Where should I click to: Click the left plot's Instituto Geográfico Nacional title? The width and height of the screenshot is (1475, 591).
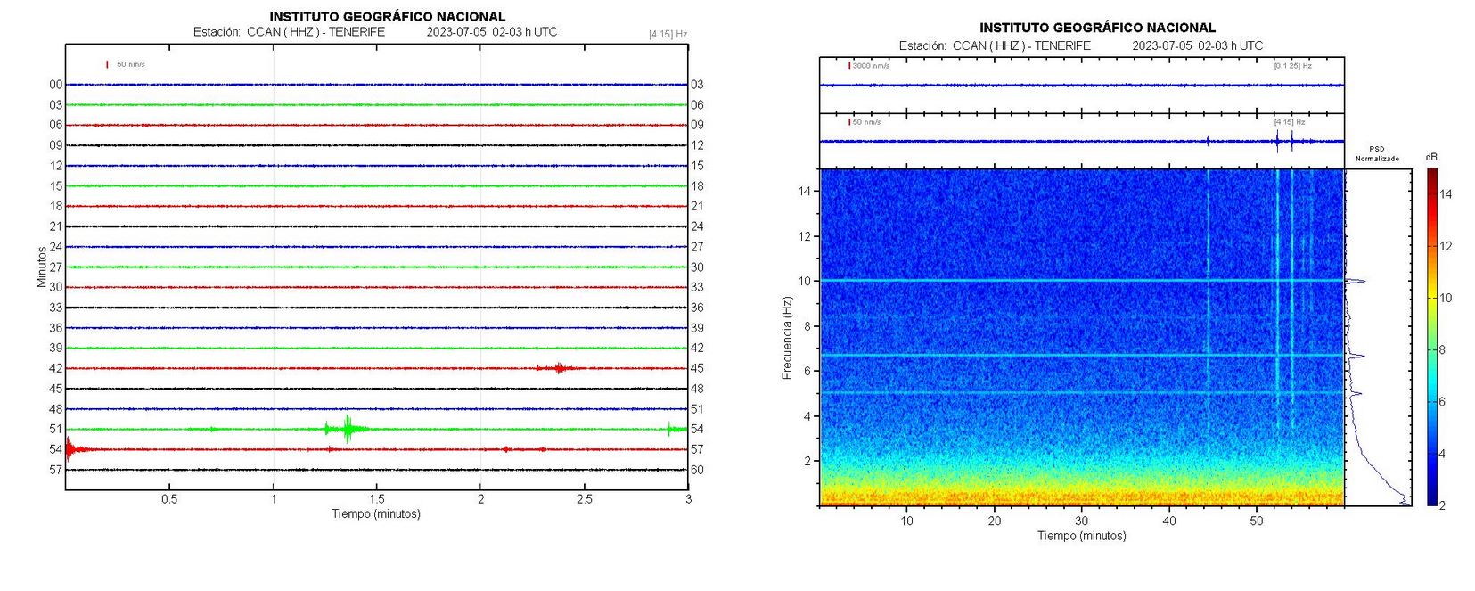387,16
